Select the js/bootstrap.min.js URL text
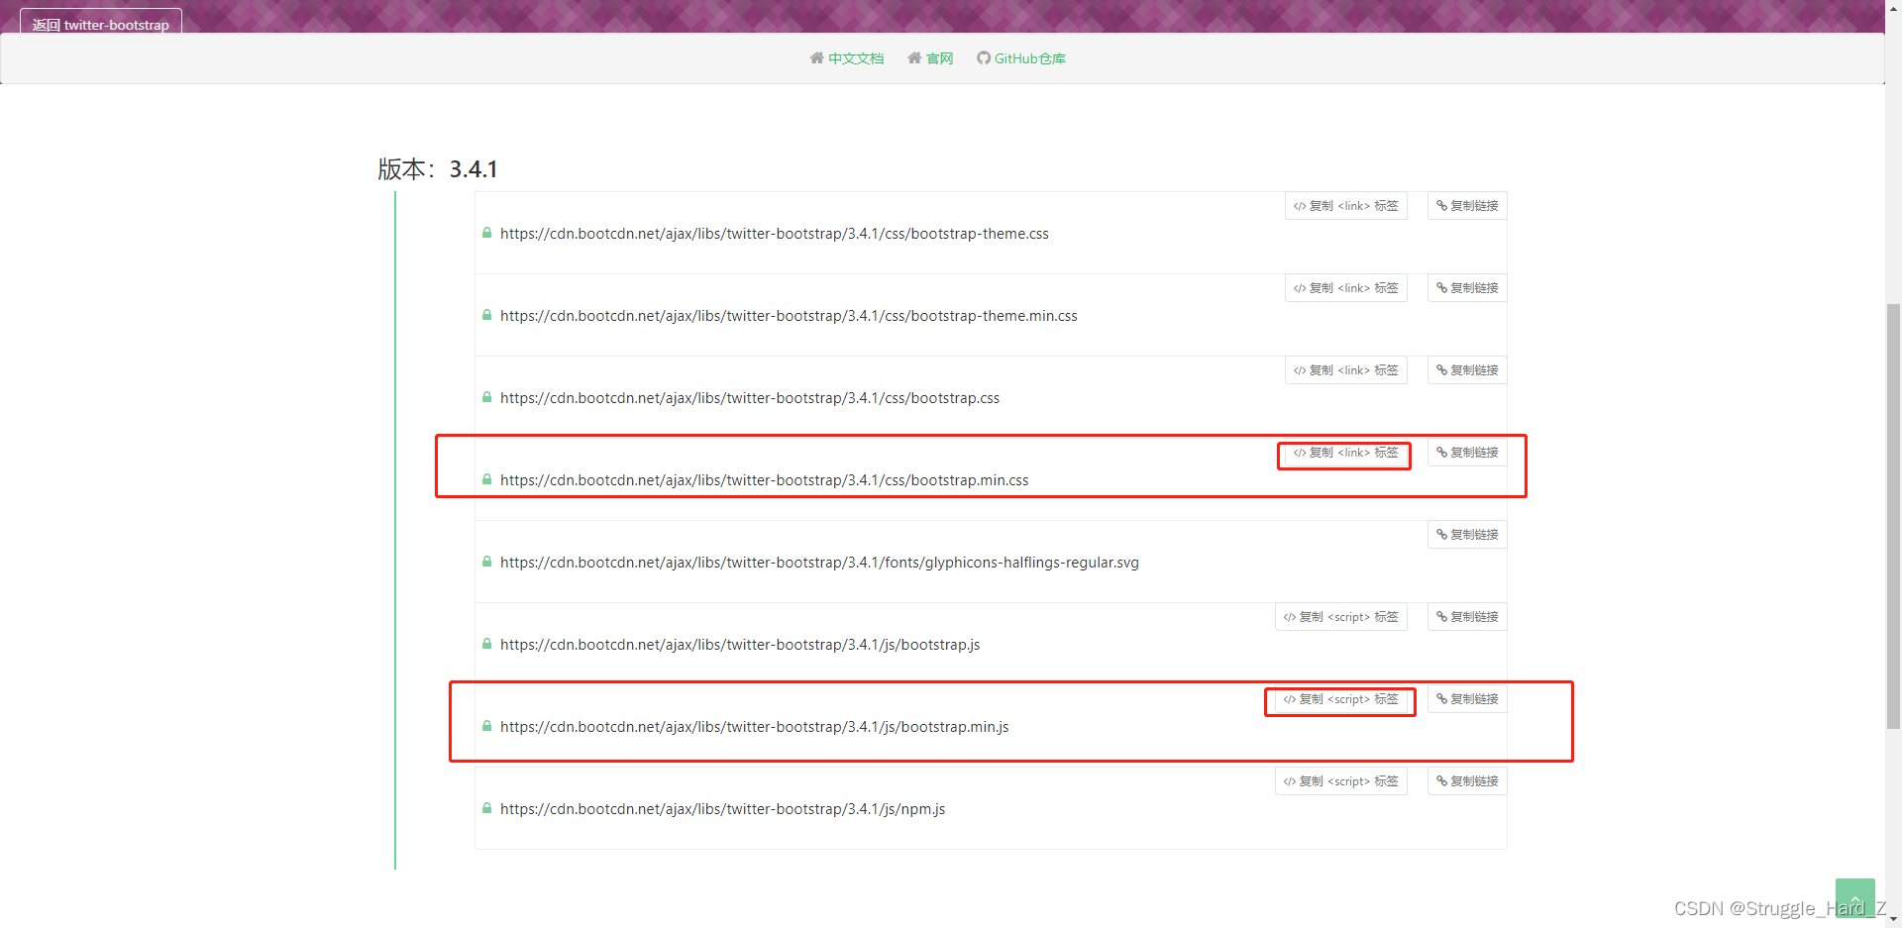Image resolution: width=1902 pixels, height=928 pixels. click(x=754, y=727)
